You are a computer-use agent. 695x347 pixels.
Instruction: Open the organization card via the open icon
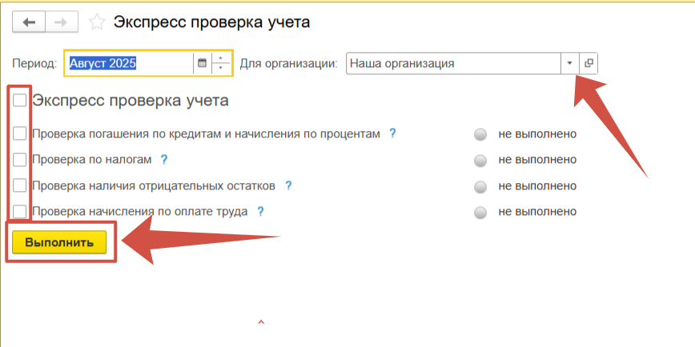pyautogui.click(x=589, y=63)
